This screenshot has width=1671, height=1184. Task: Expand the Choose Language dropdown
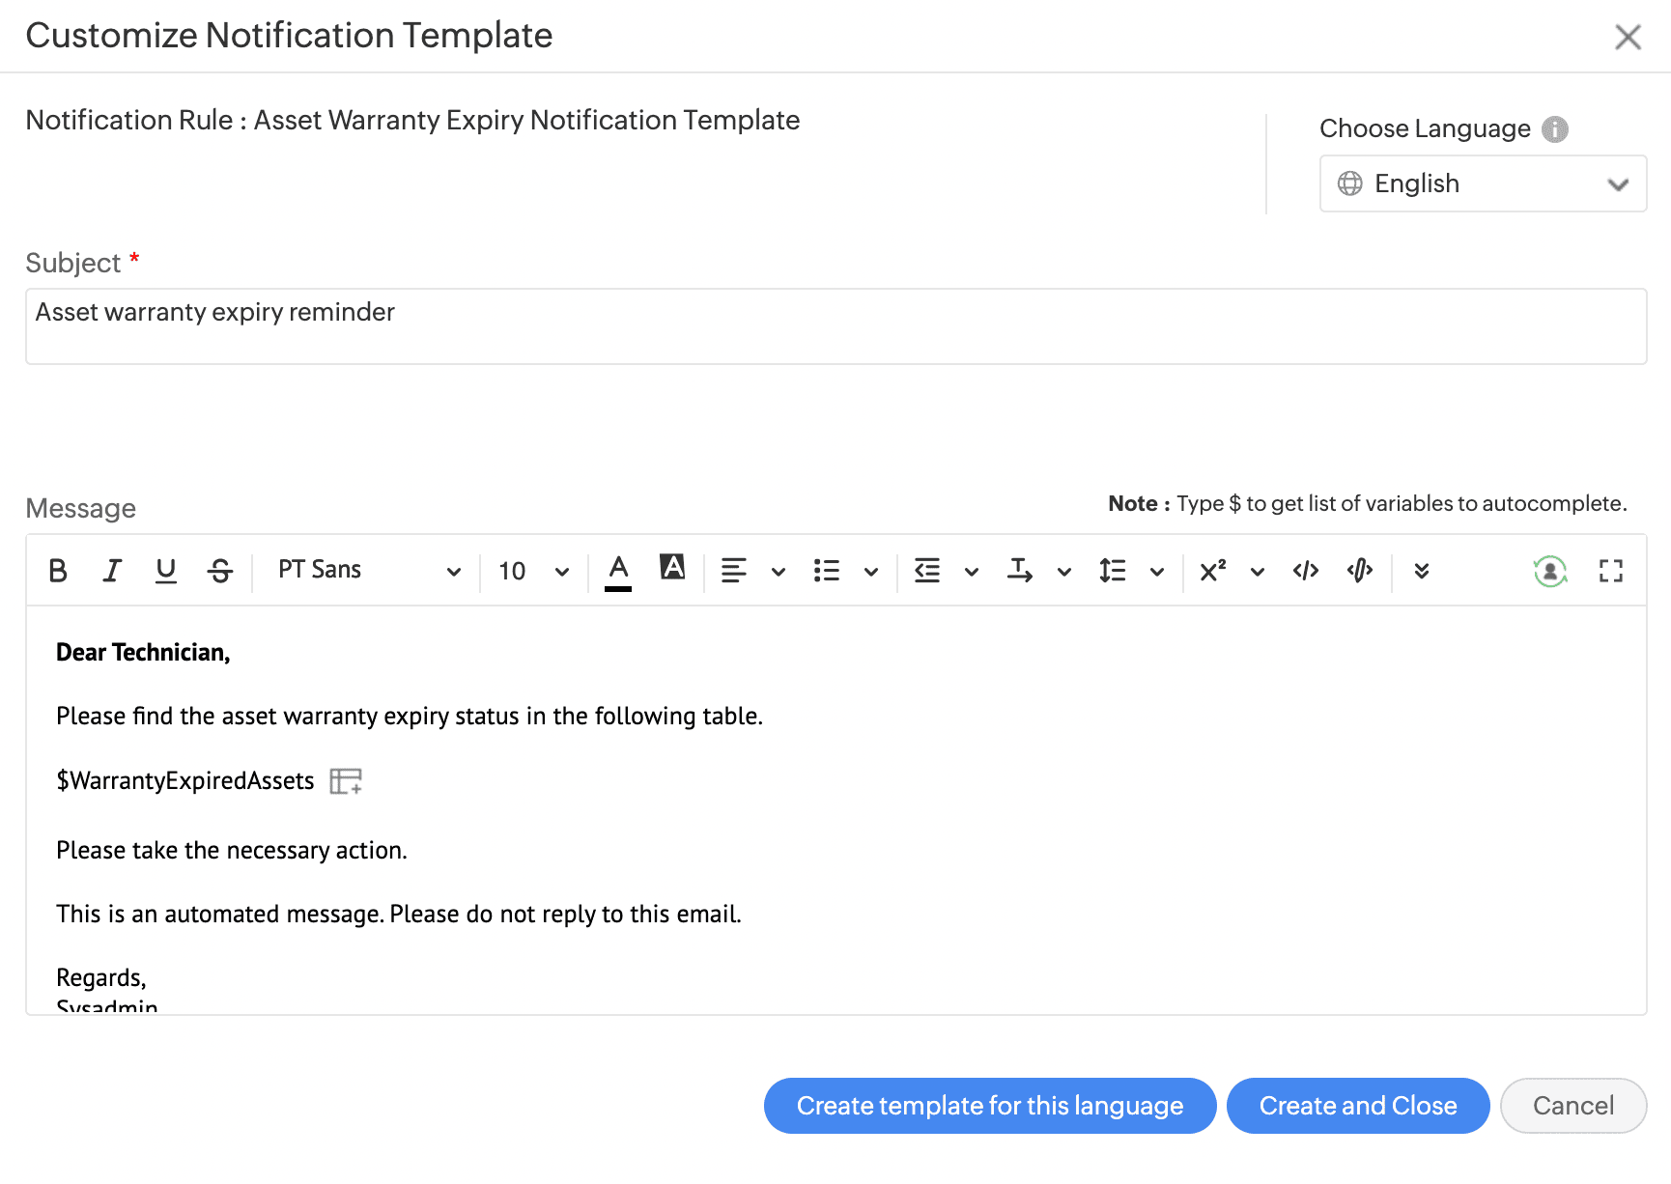point(1483,183)
